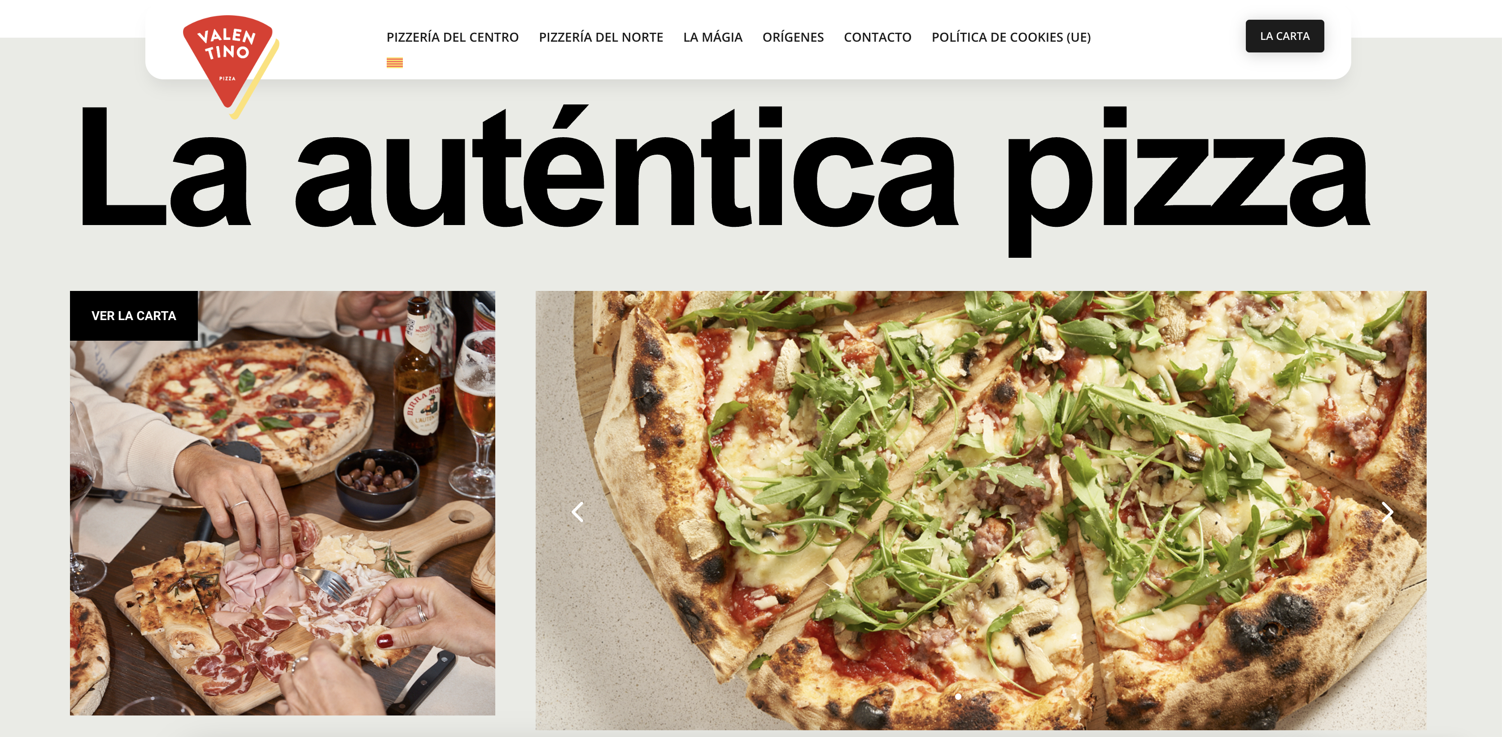Select the carousel pagination dot
Image resolution: width=1502 pixels, height=737 pixels.
point(958,696)
